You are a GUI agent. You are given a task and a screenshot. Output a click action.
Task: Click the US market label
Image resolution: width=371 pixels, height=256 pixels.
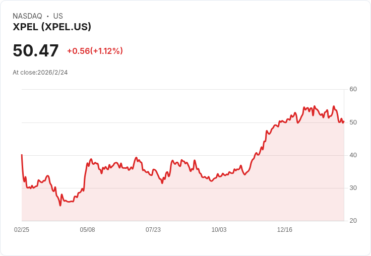(58, 16)
